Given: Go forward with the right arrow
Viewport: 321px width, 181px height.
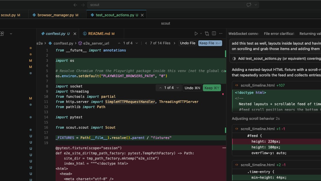Looking at the screenshot, I should 83,5.
